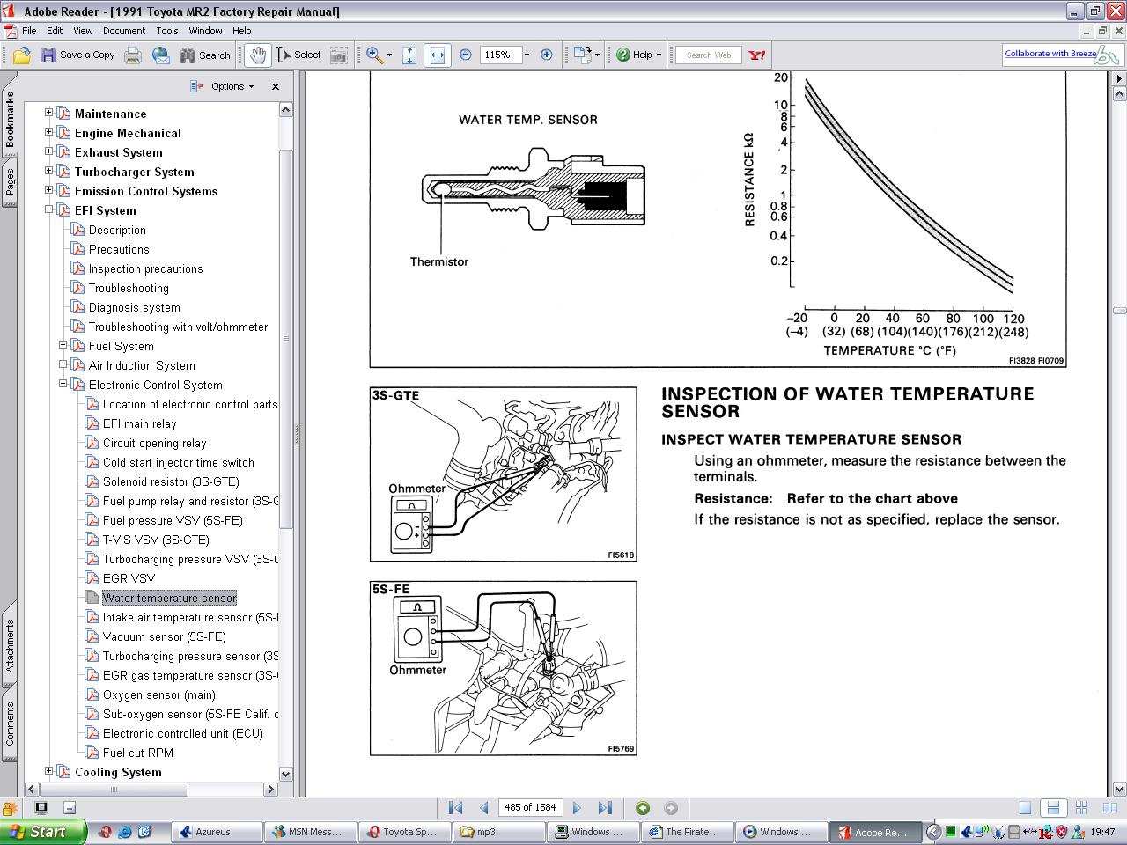The width and height of the screenshot is (1127, 845).
Task: Open the Oxygen sensor (main) bookmark
Action: tap(158, 694)
